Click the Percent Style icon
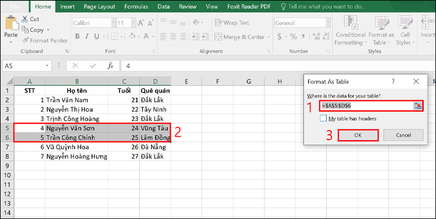 point(293,36)
